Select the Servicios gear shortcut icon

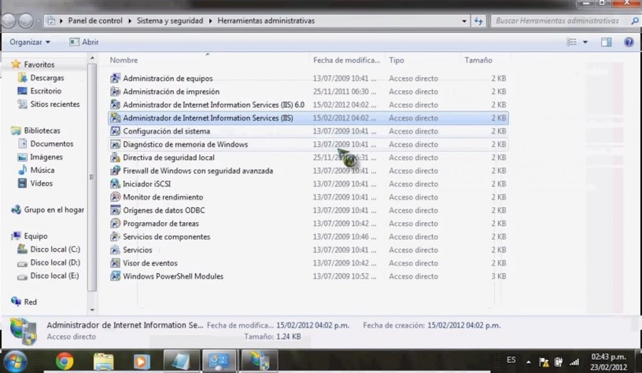point(115,250)
